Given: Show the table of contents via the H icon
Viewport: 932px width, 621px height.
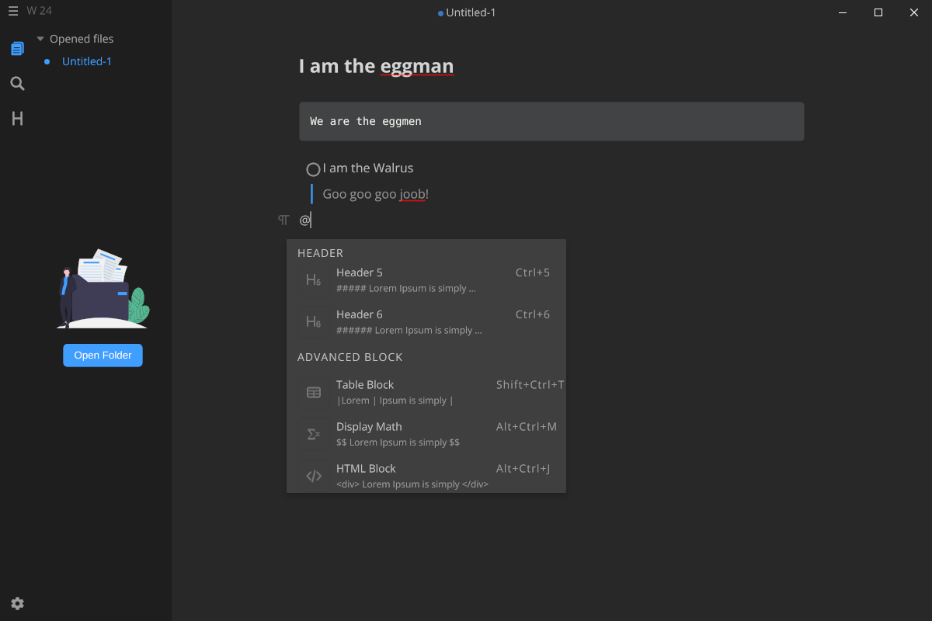Looking at the screenshot, I should click(17, 118).
